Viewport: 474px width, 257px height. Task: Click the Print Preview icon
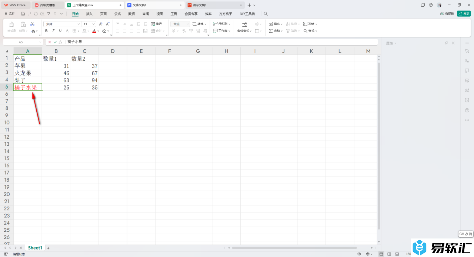(42, 14)
